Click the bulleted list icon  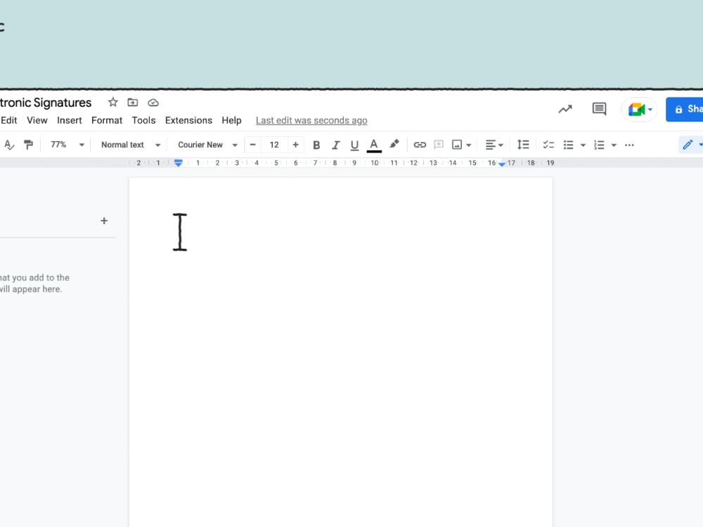(569, 145)
